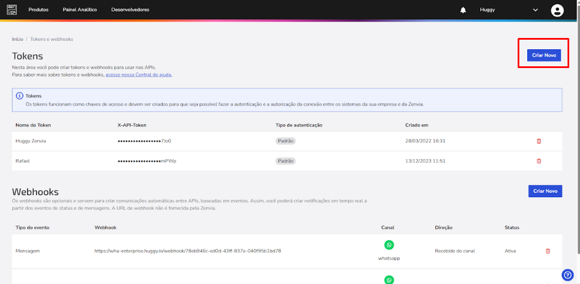Click the whatsapp channel label
The height and width of the screenshot is (284, 580).
coord(389,258)
